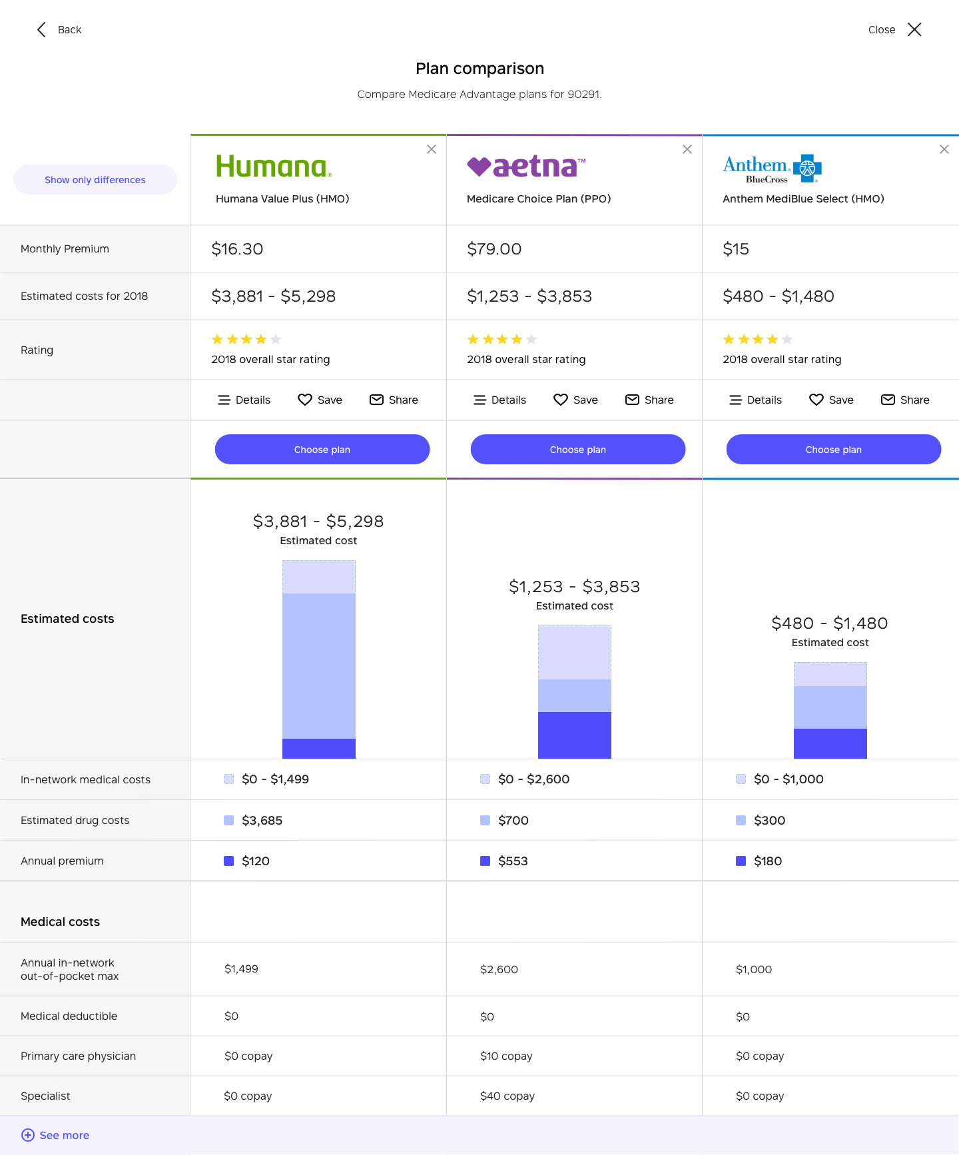
Task: Click the $1,499 Humana out-of-pocket value
Action: coord(241,969)
